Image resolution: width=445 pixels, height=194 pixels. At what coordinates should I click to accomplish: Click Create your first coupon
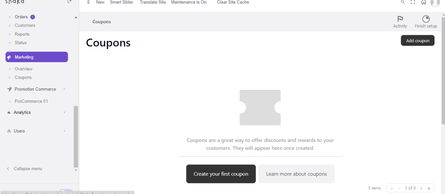click(x=221, y=174)
